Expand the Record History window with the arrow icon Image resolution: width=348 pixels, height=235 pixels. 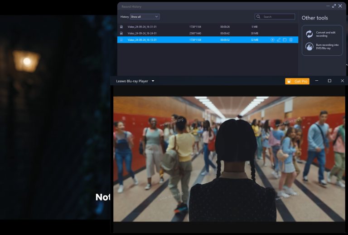coord(334,6)
